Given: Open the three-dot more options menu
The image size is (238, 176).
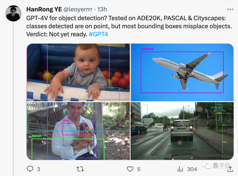Looking at the screenshot, I should [x=230, y=9].
